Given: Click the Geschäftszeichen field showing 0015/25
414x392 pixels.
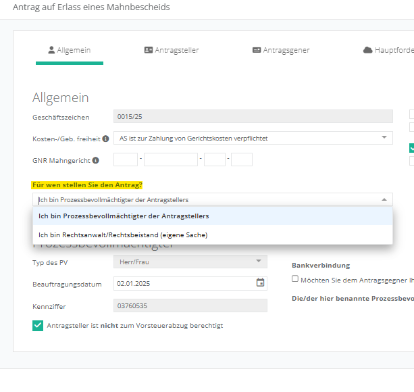Looking at the screenshot, I should point(253,117).
